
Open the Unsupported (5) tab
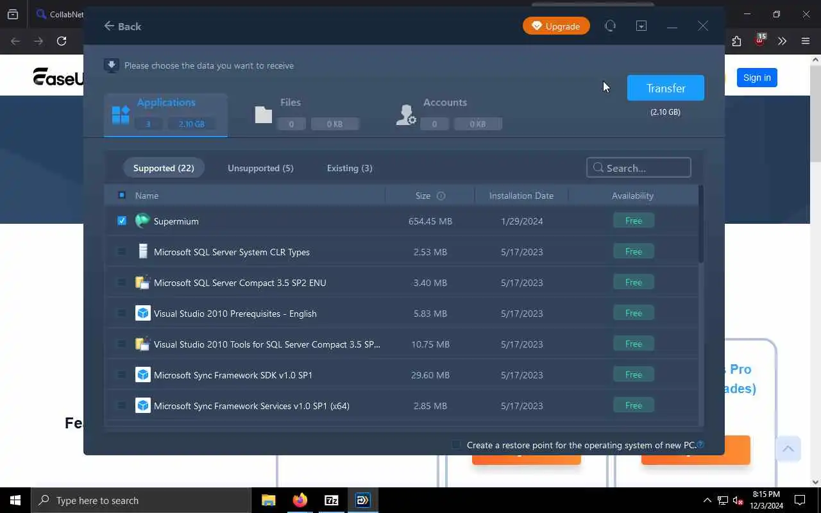click(x=260, y=168)
